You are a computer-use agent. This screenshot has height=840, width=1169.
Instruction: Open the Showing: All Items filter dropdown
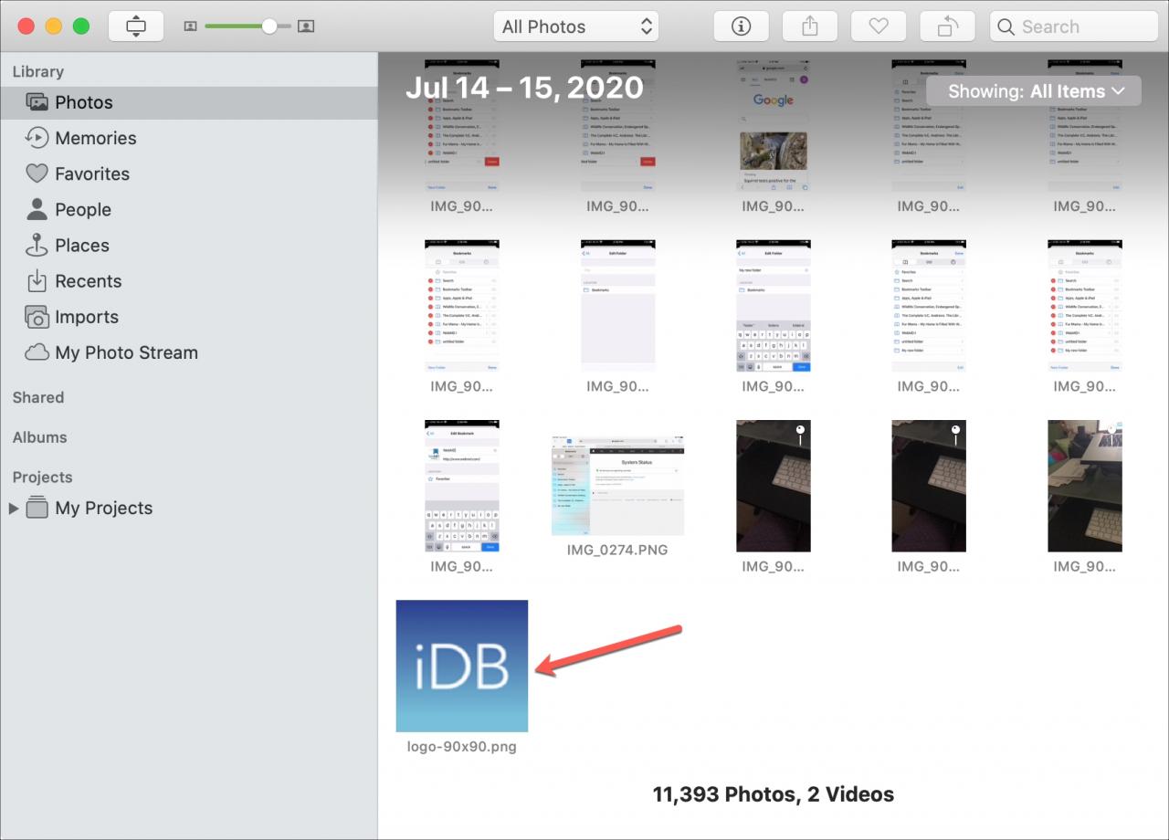coord(1034,91)
